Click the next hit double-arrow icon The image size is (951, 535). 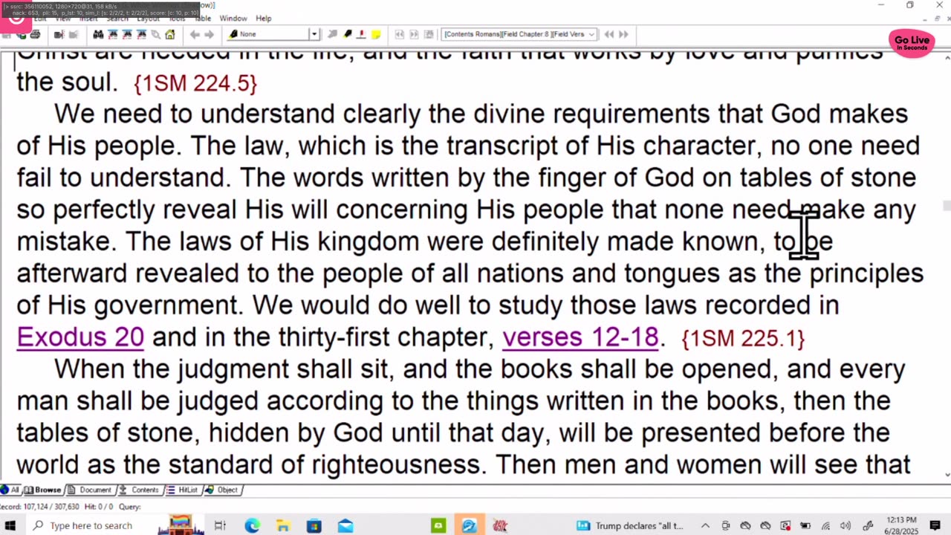(415, 34)
